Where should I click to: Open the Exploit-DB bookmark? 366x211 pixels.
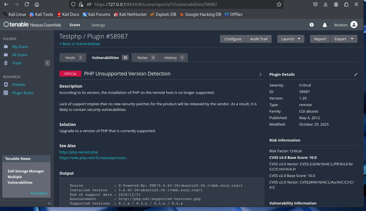pyautogui.click(x=163, y=14)
